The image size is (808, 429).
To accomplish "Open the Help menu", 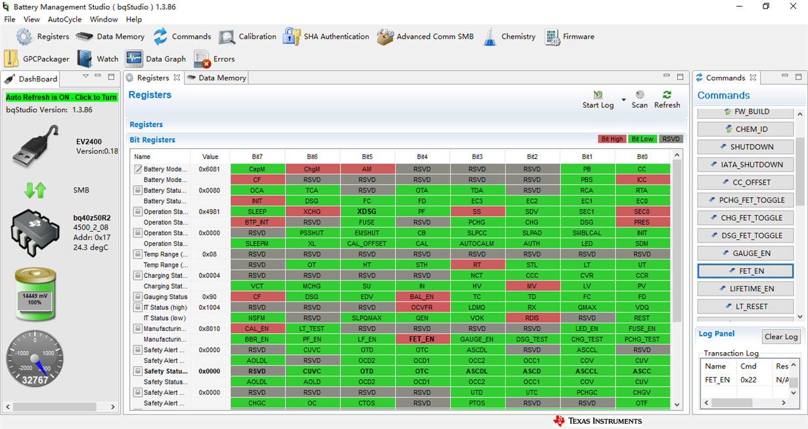I will (x=134, y=20).
